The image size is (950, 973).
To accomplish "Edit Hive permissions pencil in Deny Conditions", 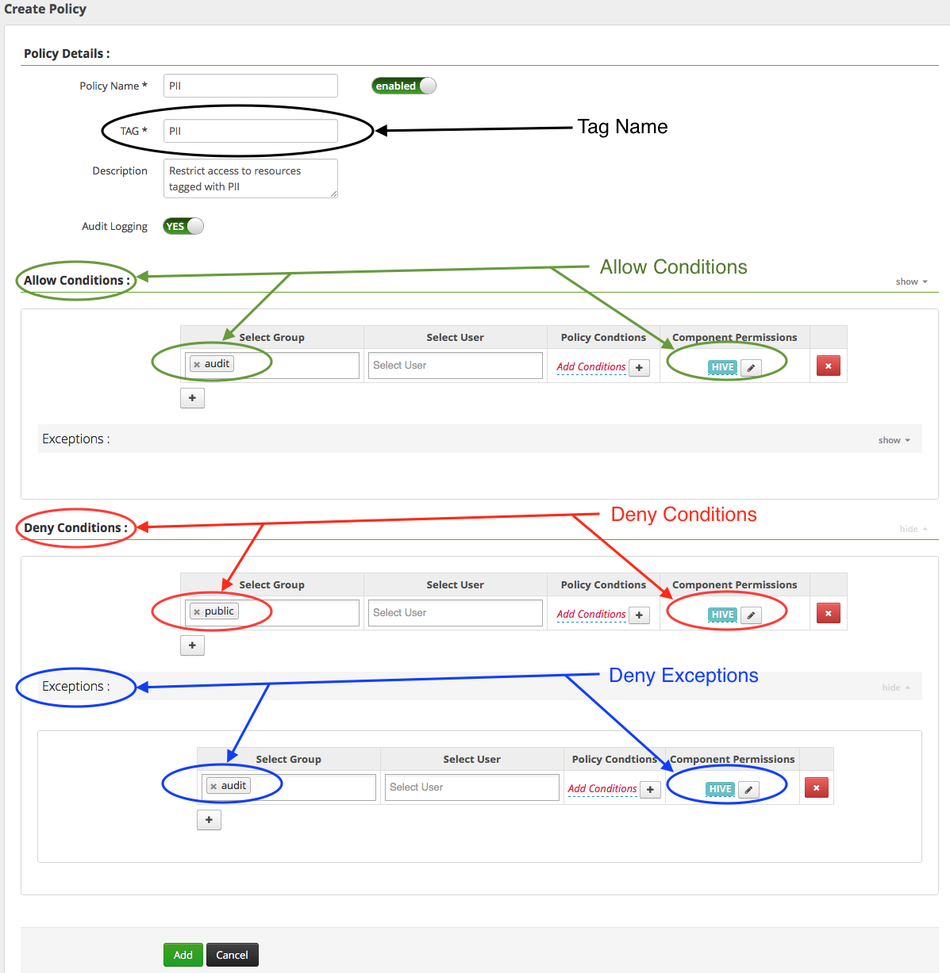I will coord(751,615).
